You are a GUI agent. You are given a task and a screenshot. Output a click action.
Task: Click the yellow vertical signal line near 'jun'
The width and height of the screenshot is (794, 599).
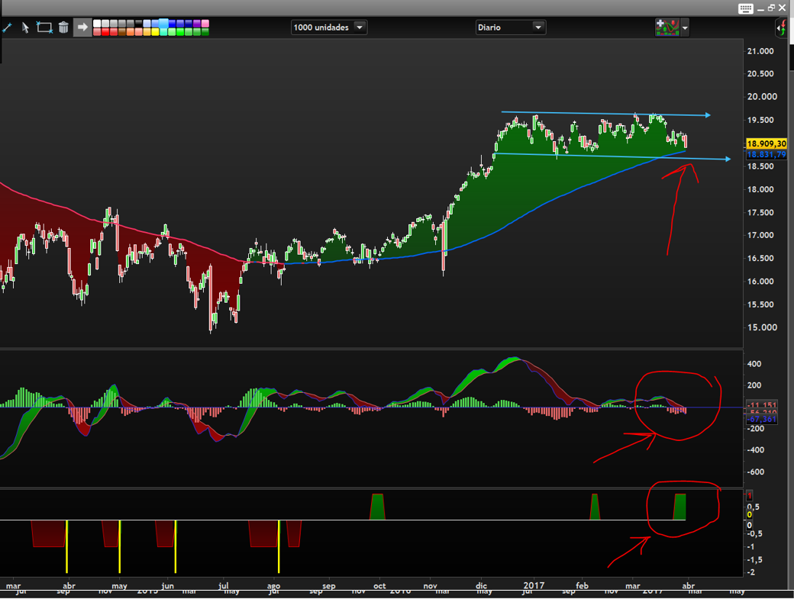point(175,546)
